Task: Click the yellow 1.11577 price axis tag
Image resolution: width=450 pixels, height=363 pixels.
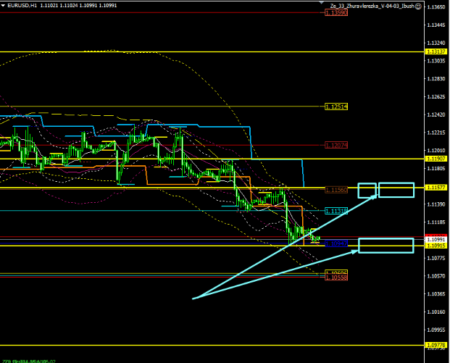Action: (x=436, y=187)
